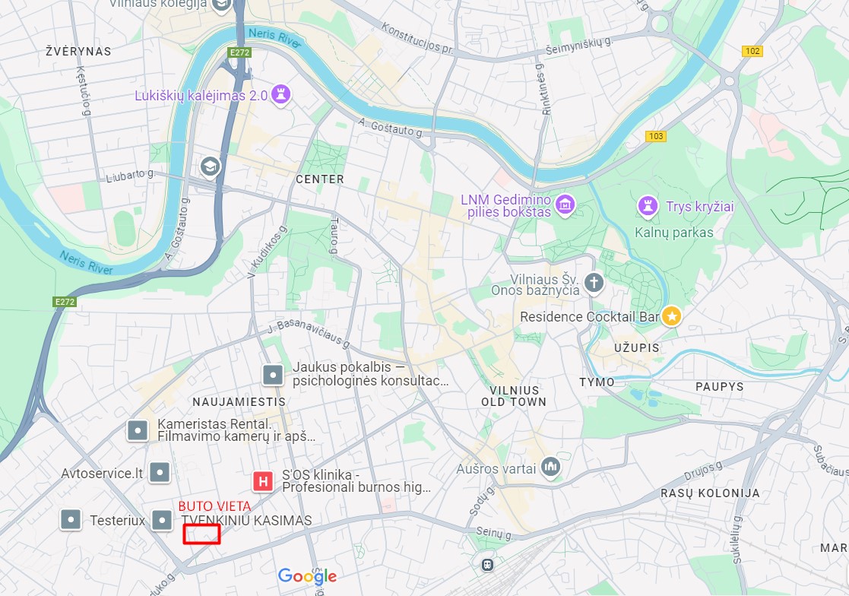Click the UŽUPIS neighborhood label
Image resolution: width=849 pixels, height=596 pixels.
click(637, 347)
